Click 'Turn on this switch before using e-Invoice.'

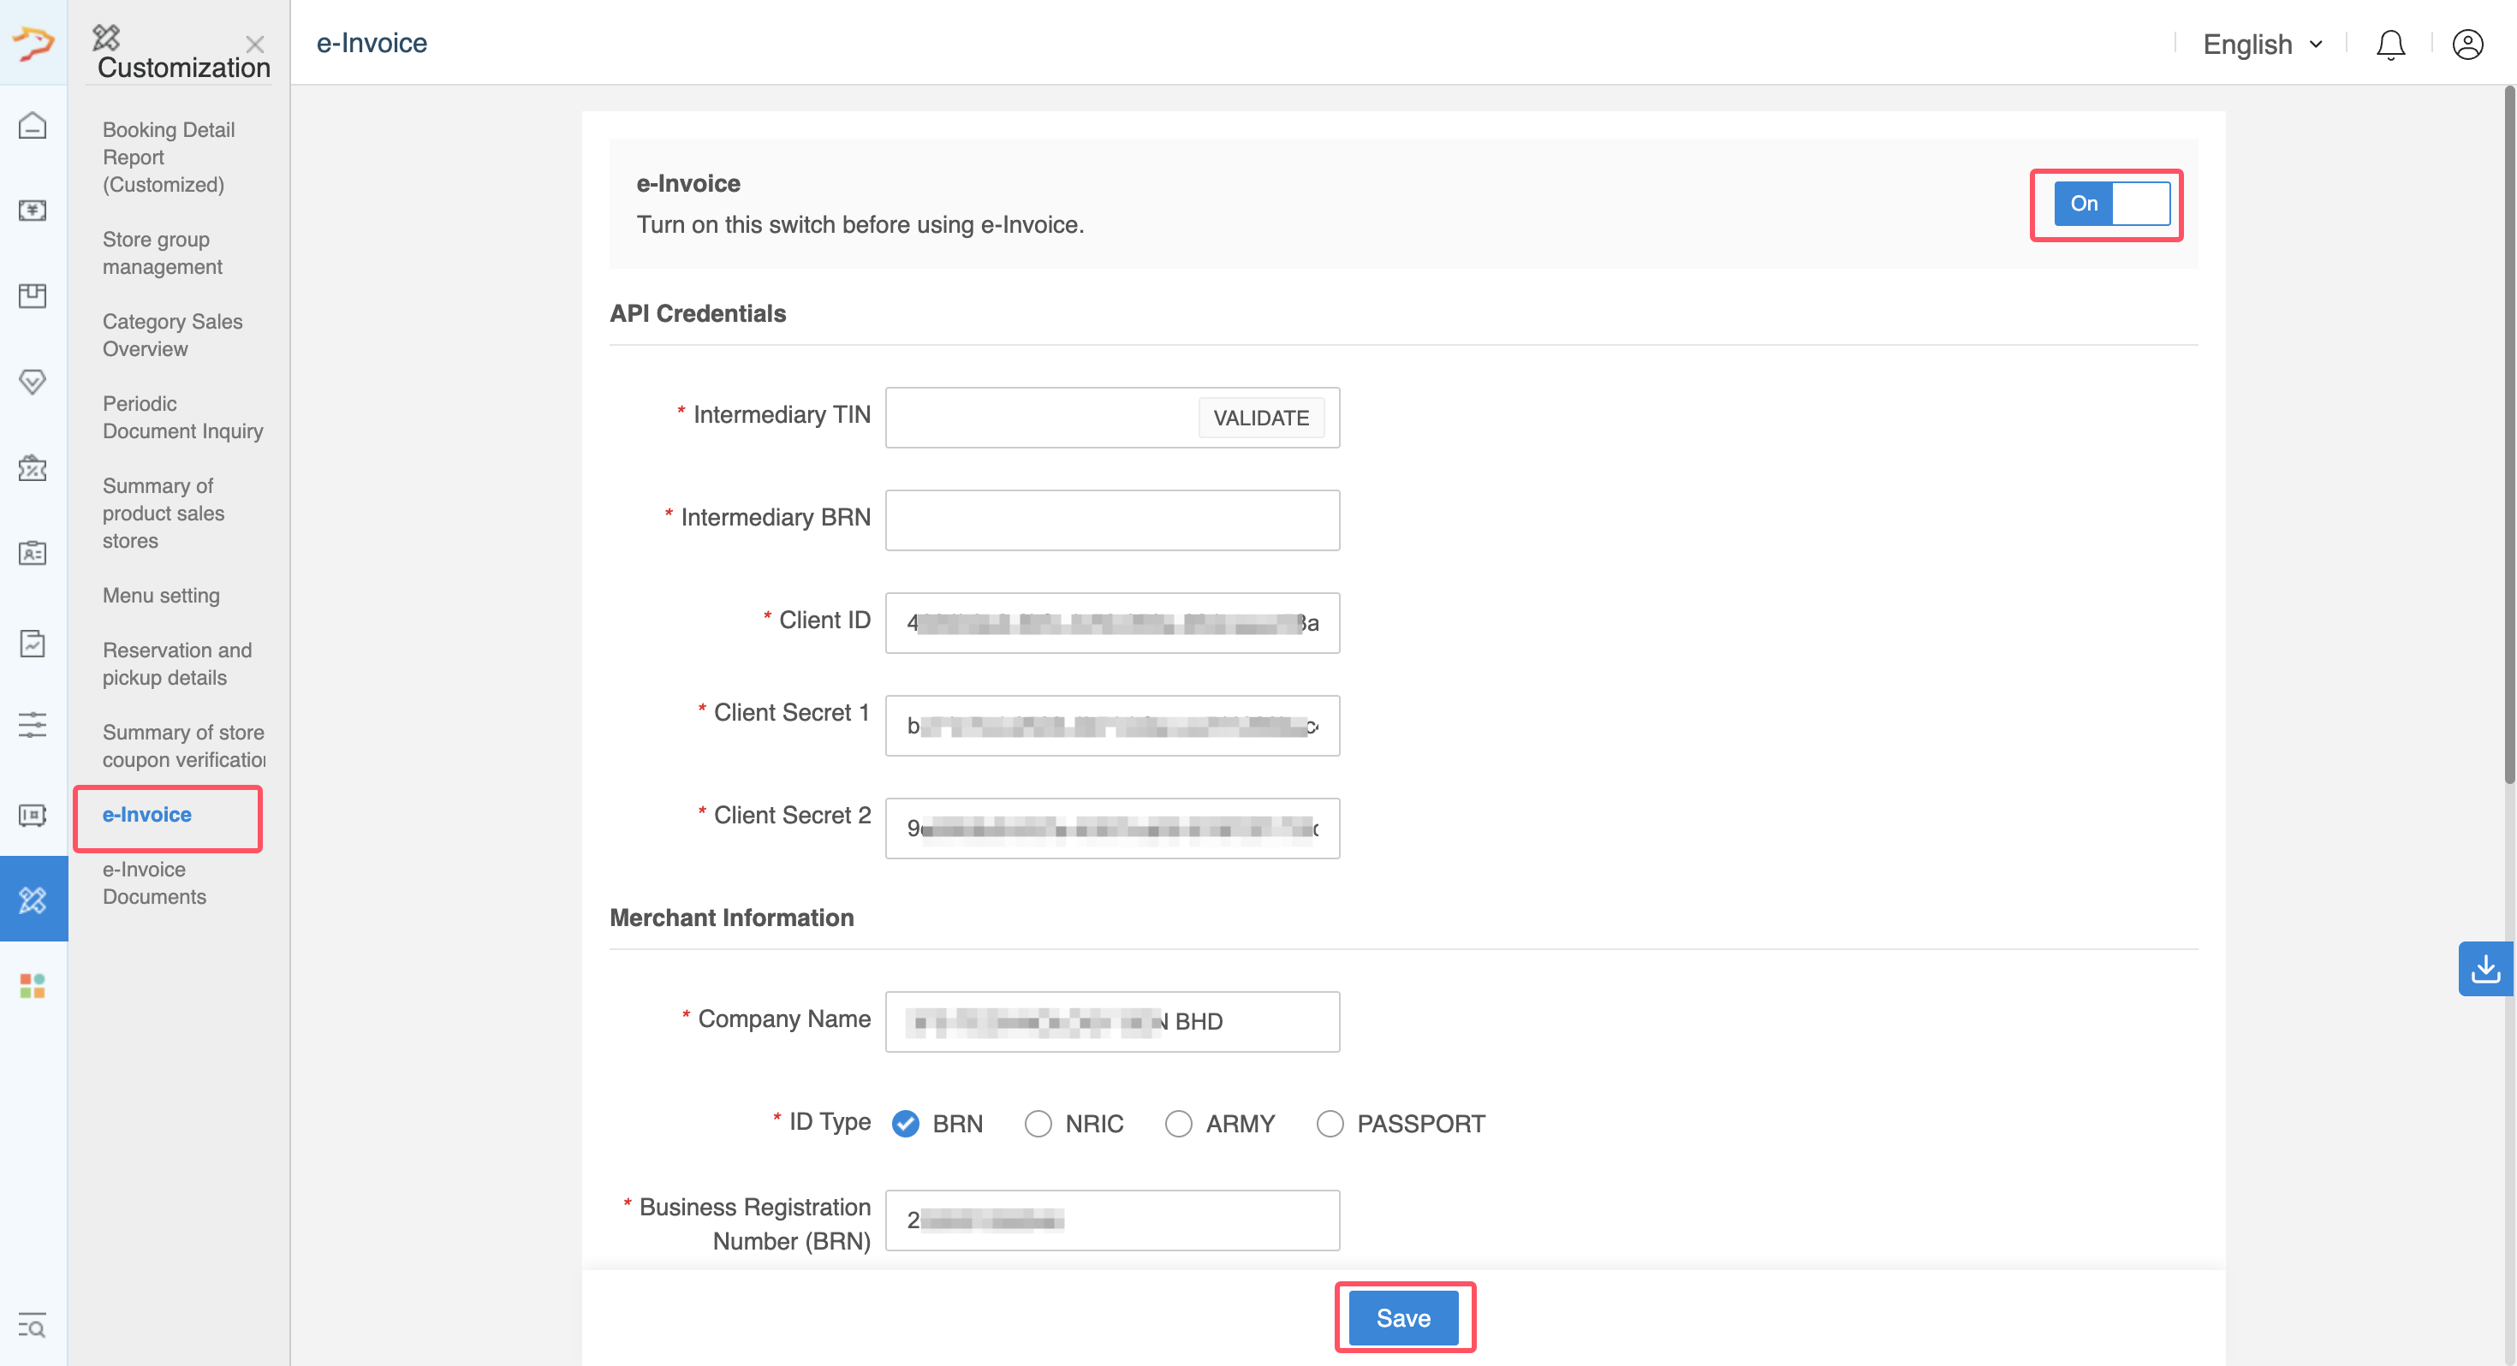pyautogui.click(x=860, y=225)
